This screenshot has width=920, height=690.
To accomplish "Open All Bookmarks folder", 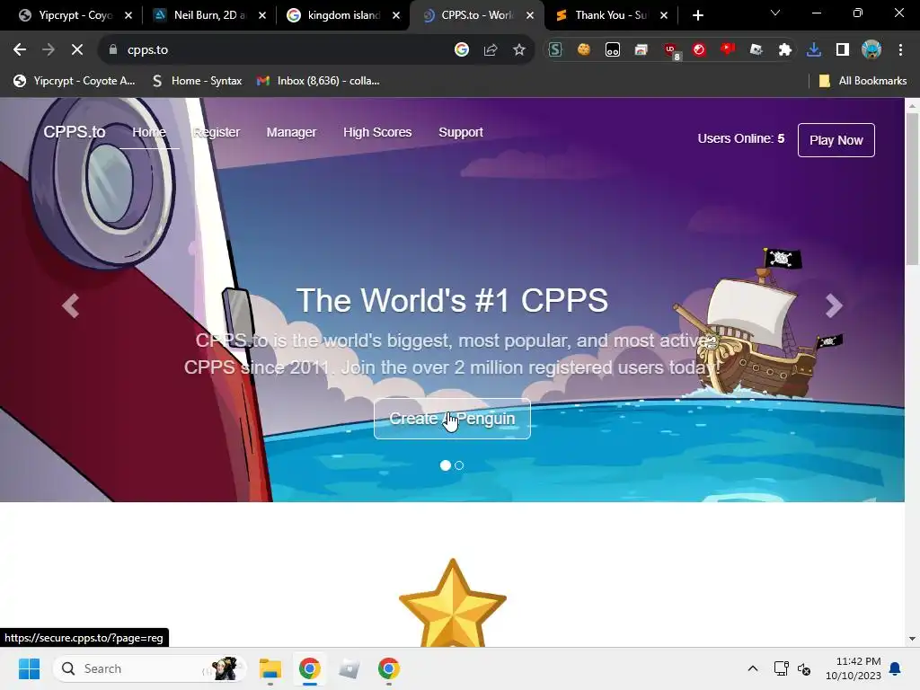I will [x=862, y=81].
